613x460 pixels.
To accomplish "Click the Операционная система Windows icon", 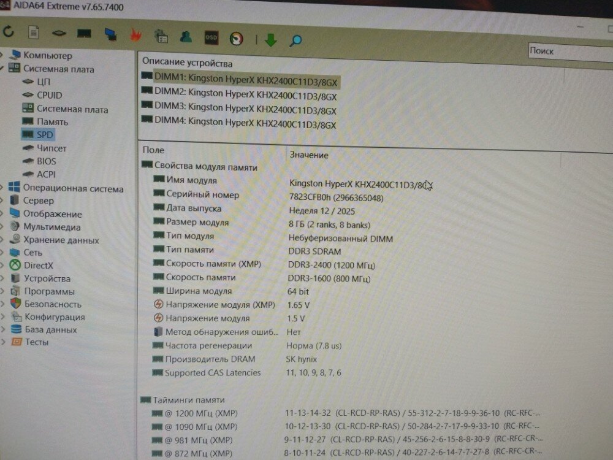I will pyautogui.click(x=14, y=187).
